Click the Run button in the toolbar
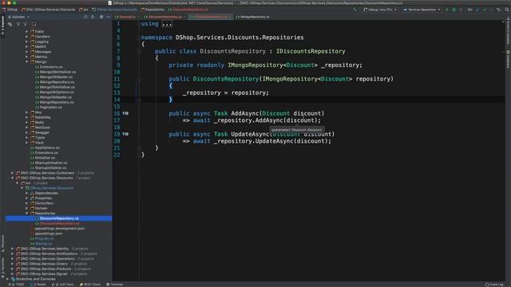Viewport: 511px width, 287px height. click(447, 10)
